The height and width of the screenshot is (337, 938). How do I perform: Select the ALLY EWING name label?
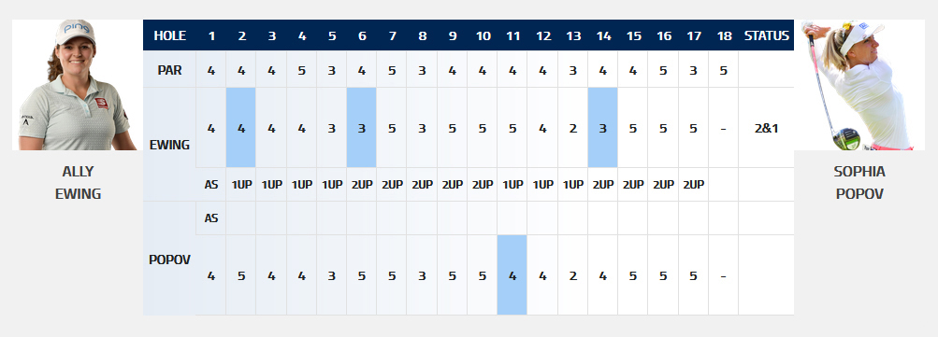pos(79,182)
